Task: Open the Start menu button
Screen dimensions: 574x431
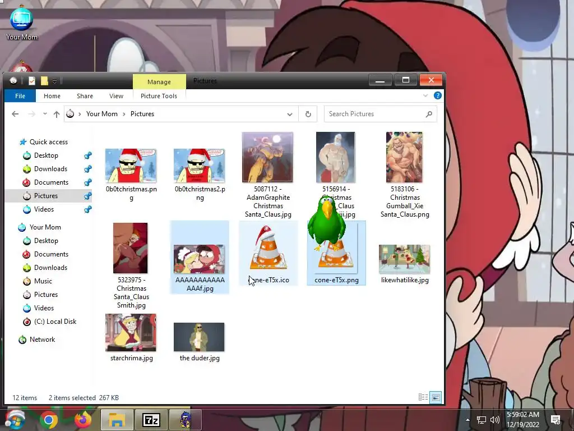Action: pyautogui.click(x=14, y=420)
